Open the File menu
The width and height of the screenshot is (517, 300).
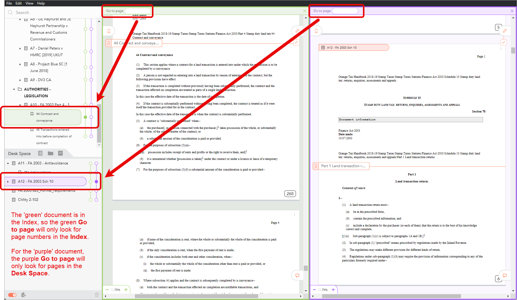pos(9,3)
